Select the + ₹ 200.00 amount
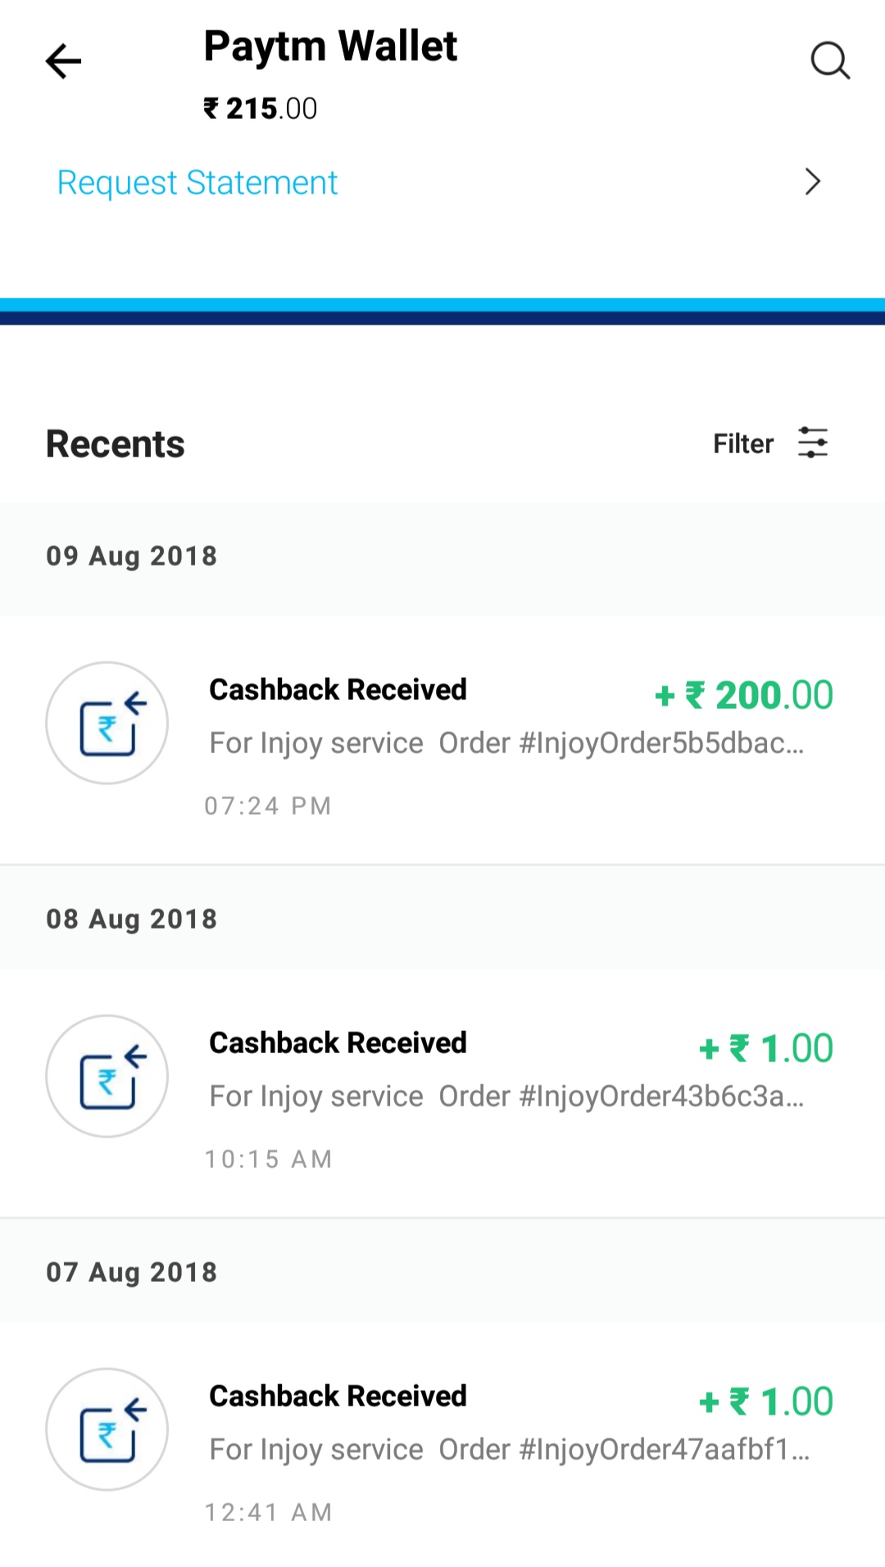Image resolution: width=885 pixels, height=1567 pixels. point(744,696)
